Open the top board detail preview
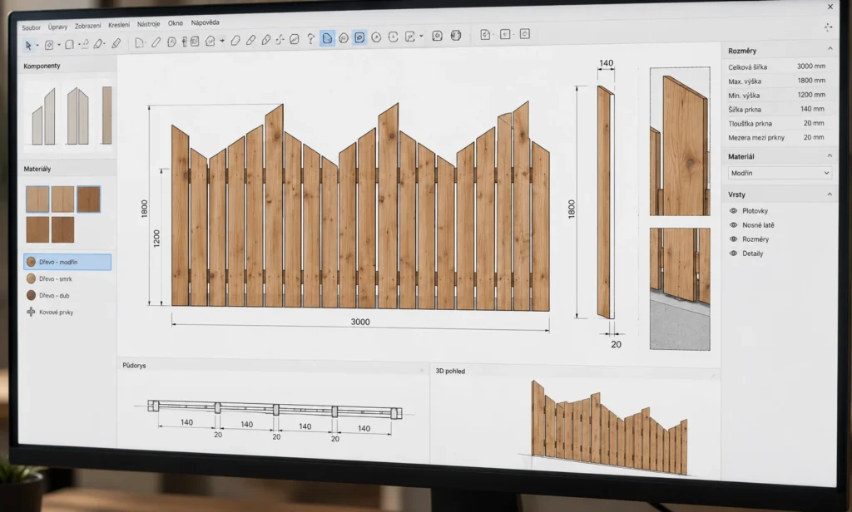This screenshot has height=512, width=852. tap(680, 141)
